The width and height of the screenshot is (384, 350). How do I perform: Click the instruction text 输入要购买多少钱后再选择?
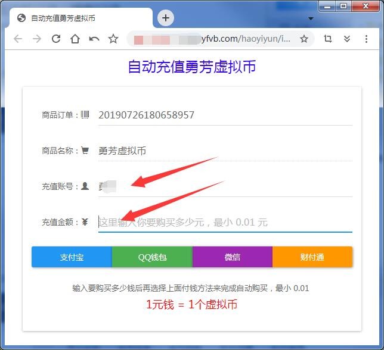(119, 288)
